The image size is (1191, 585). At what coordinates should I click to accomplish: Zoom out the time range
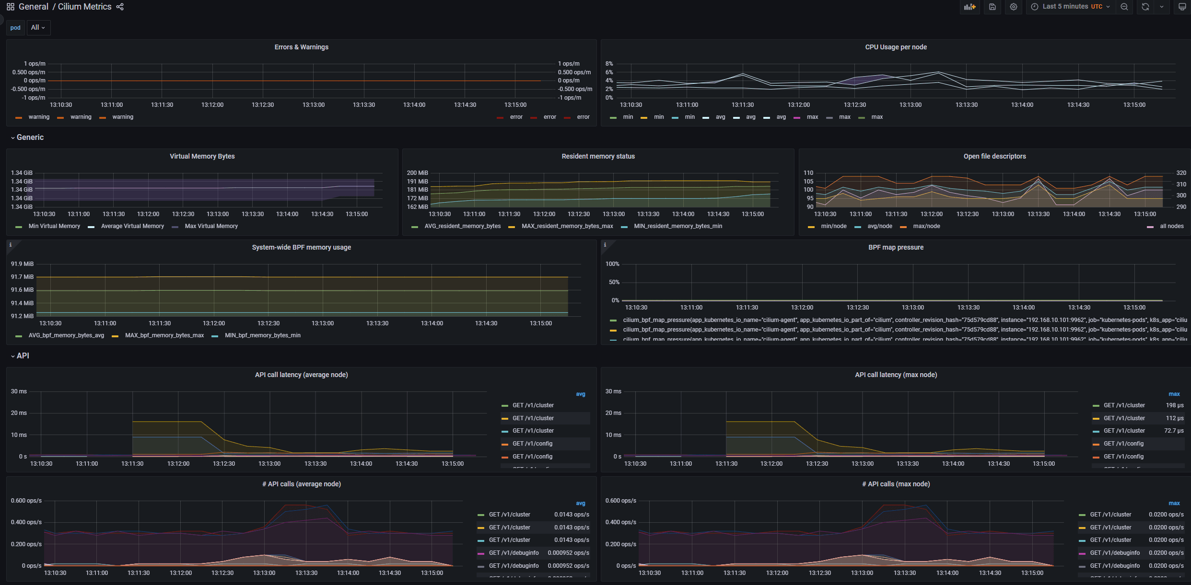[x=1124, y=7]
